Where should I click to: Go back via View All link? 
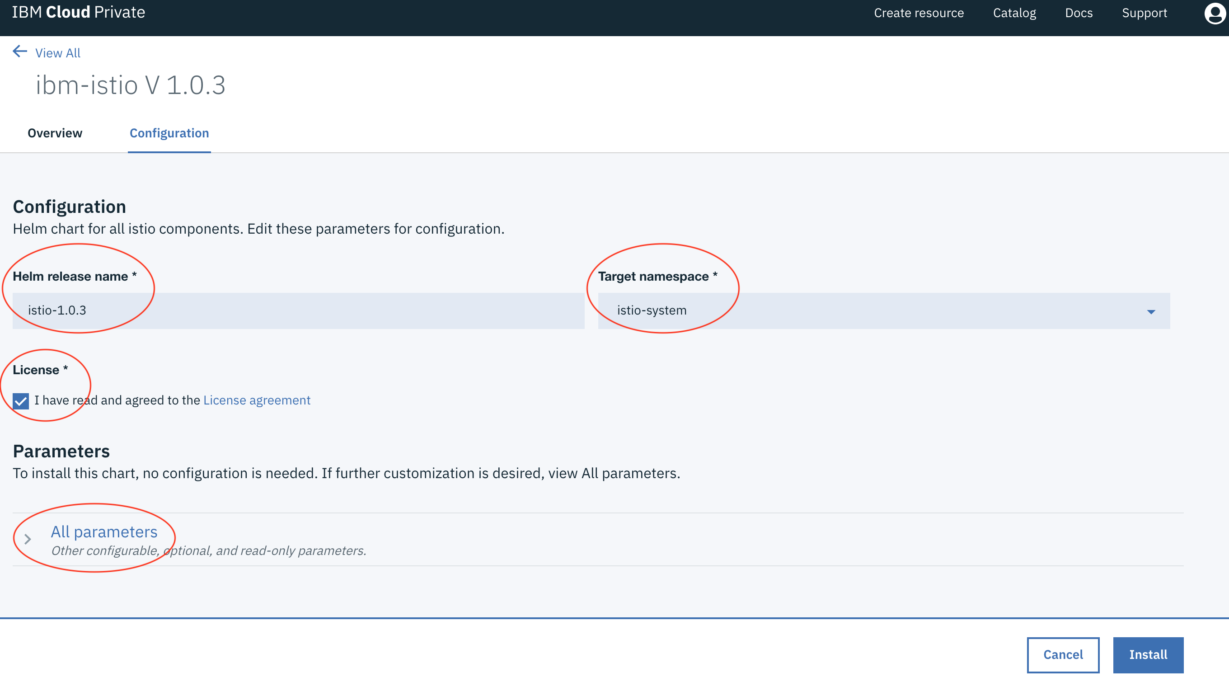pos(58,53)
